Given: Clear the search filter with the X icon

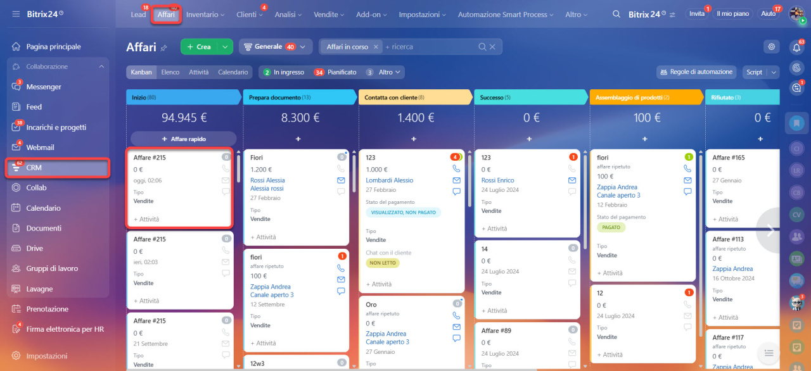Looking at the screenshot, I should point(493,47).
